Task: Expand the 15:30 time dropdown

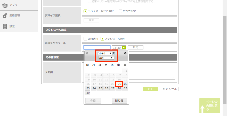Action: click(x=124, y=47)
